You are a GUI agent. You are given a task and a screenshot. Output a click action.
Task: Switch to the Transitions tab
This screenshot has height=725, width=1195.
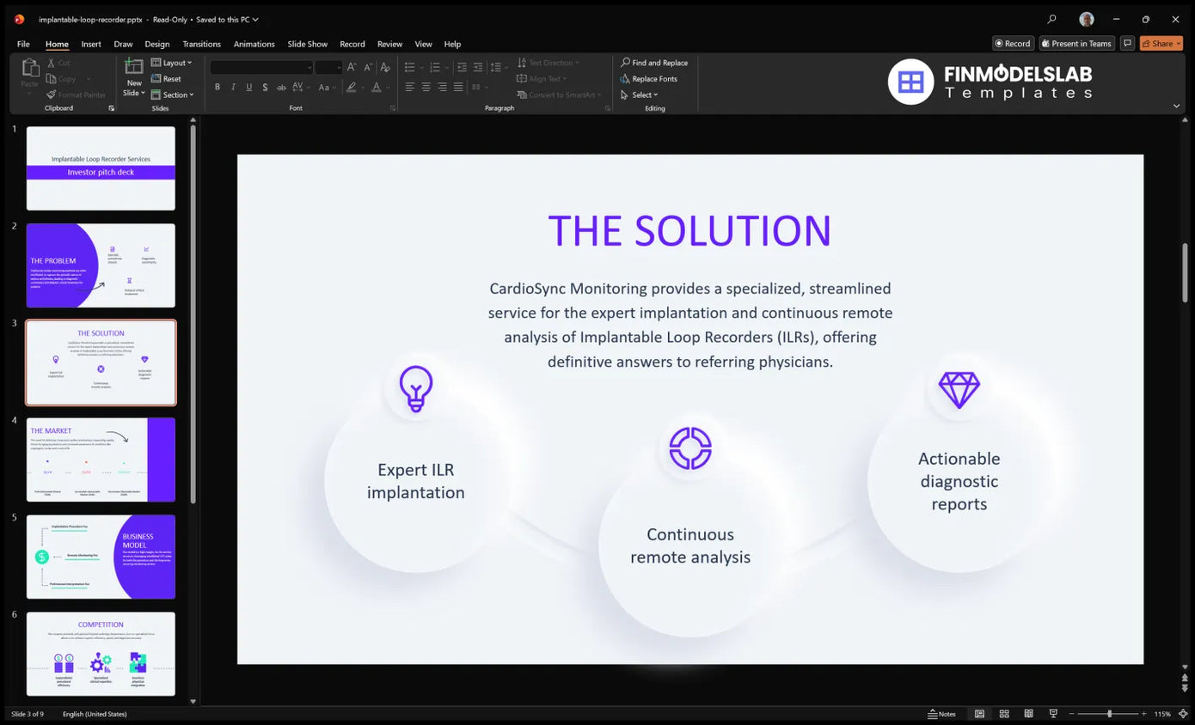point(201,44)
